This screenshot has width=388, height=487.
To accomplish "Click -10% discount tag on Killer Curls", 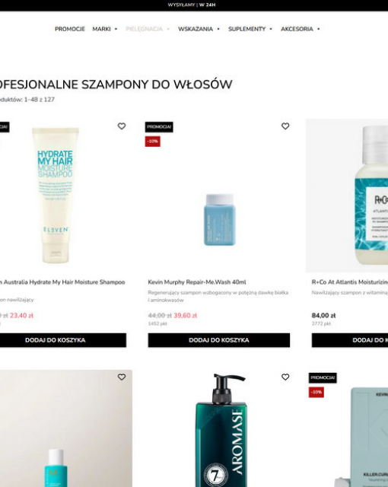I will click(x=316, y=393).
